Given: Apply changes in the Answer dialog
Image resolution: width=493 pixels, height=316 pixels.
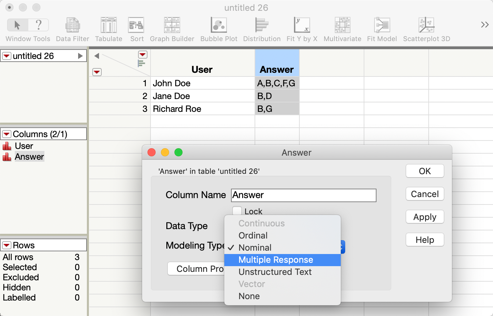Looking at the screenshot, I should [x=425, y=217].
